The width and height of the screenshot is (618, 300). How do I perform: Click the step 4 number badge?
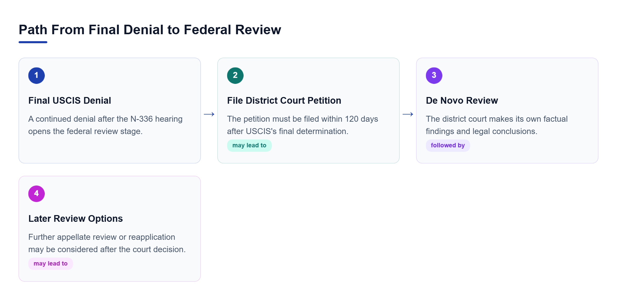(37, 194)
